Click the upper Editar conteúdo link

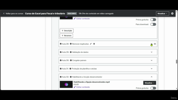pyautogui.click(x=83, y=19)
